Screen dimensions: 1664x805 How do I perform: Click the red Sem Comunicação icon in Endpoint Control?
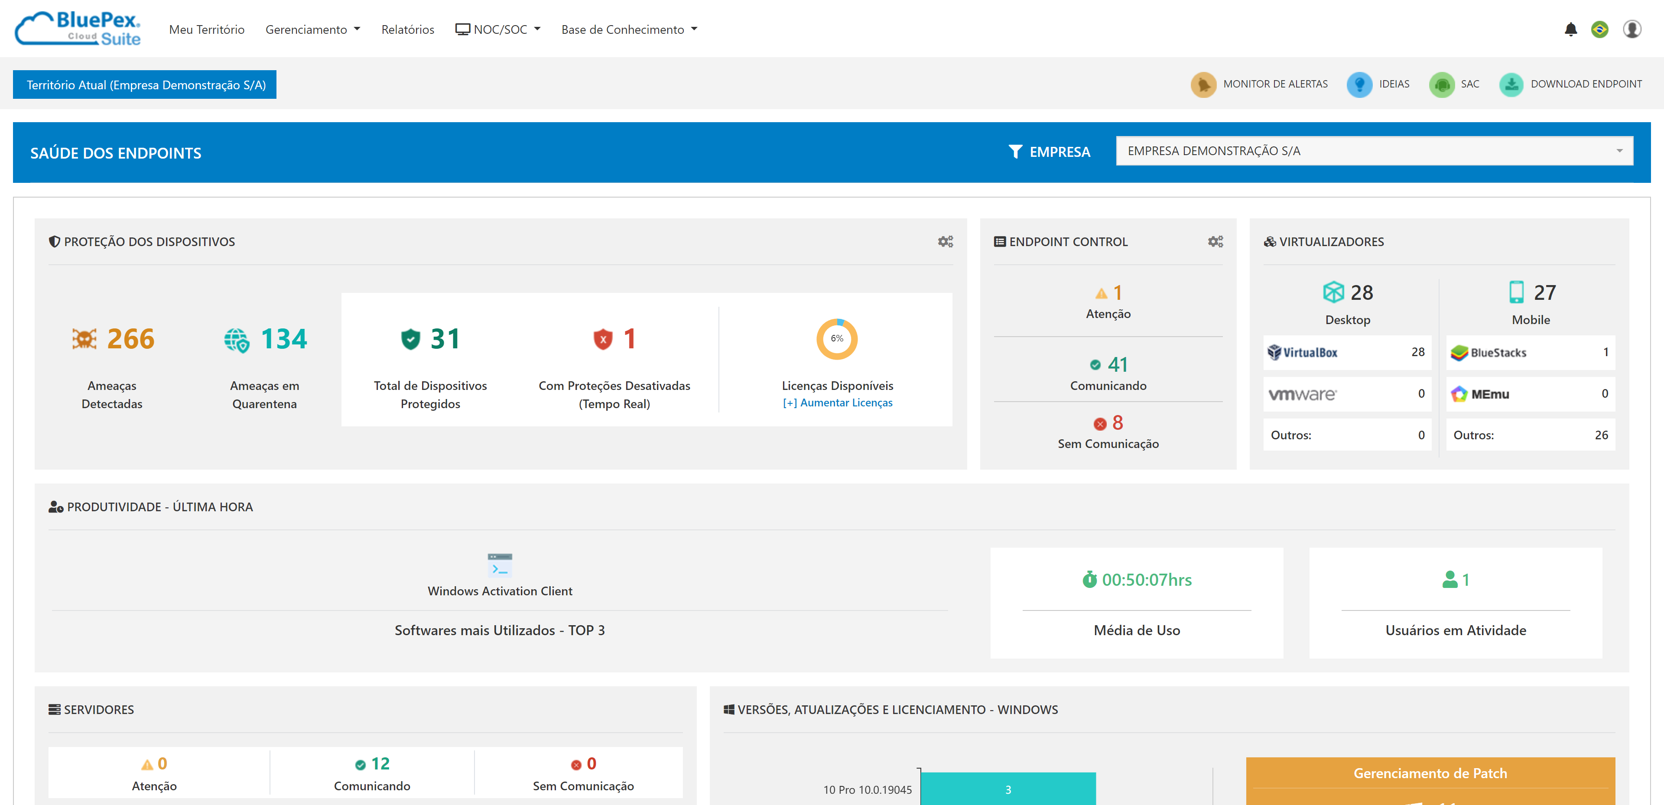pyautogui.click(x=1099, y=424)
